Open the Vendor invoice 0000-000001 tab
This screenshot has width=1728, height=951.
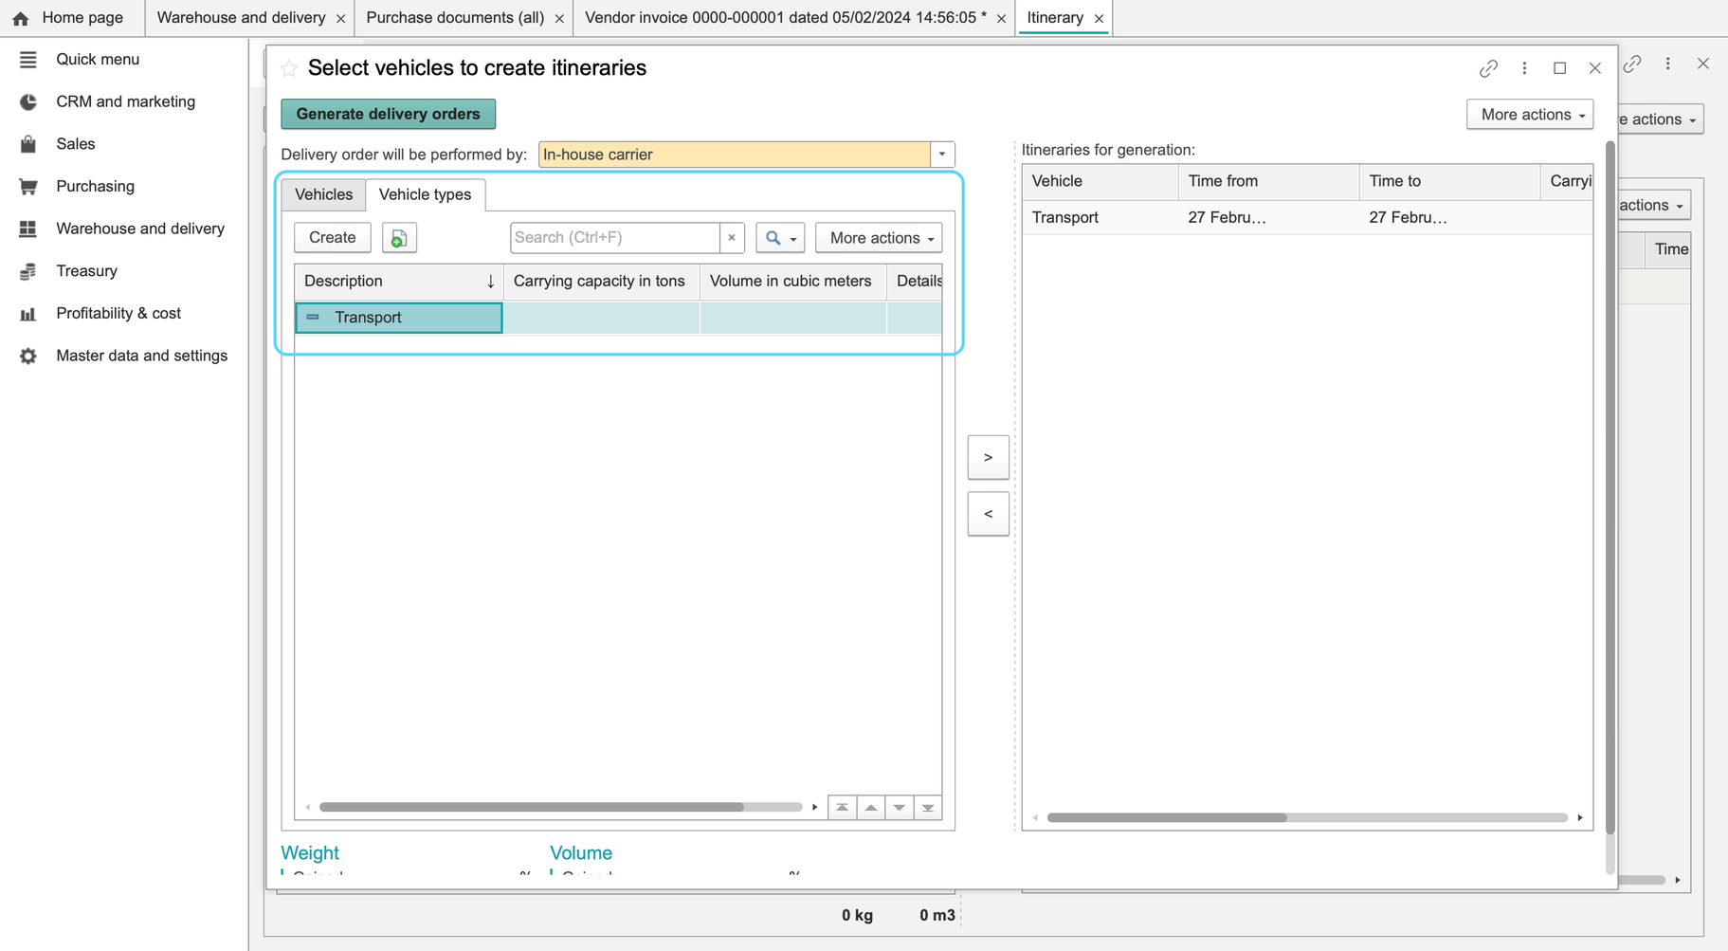pyautogui.click(x=786, y=18)
